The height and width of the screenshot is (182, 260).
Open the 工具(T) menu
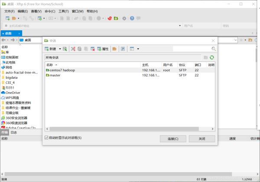[63, 11]
